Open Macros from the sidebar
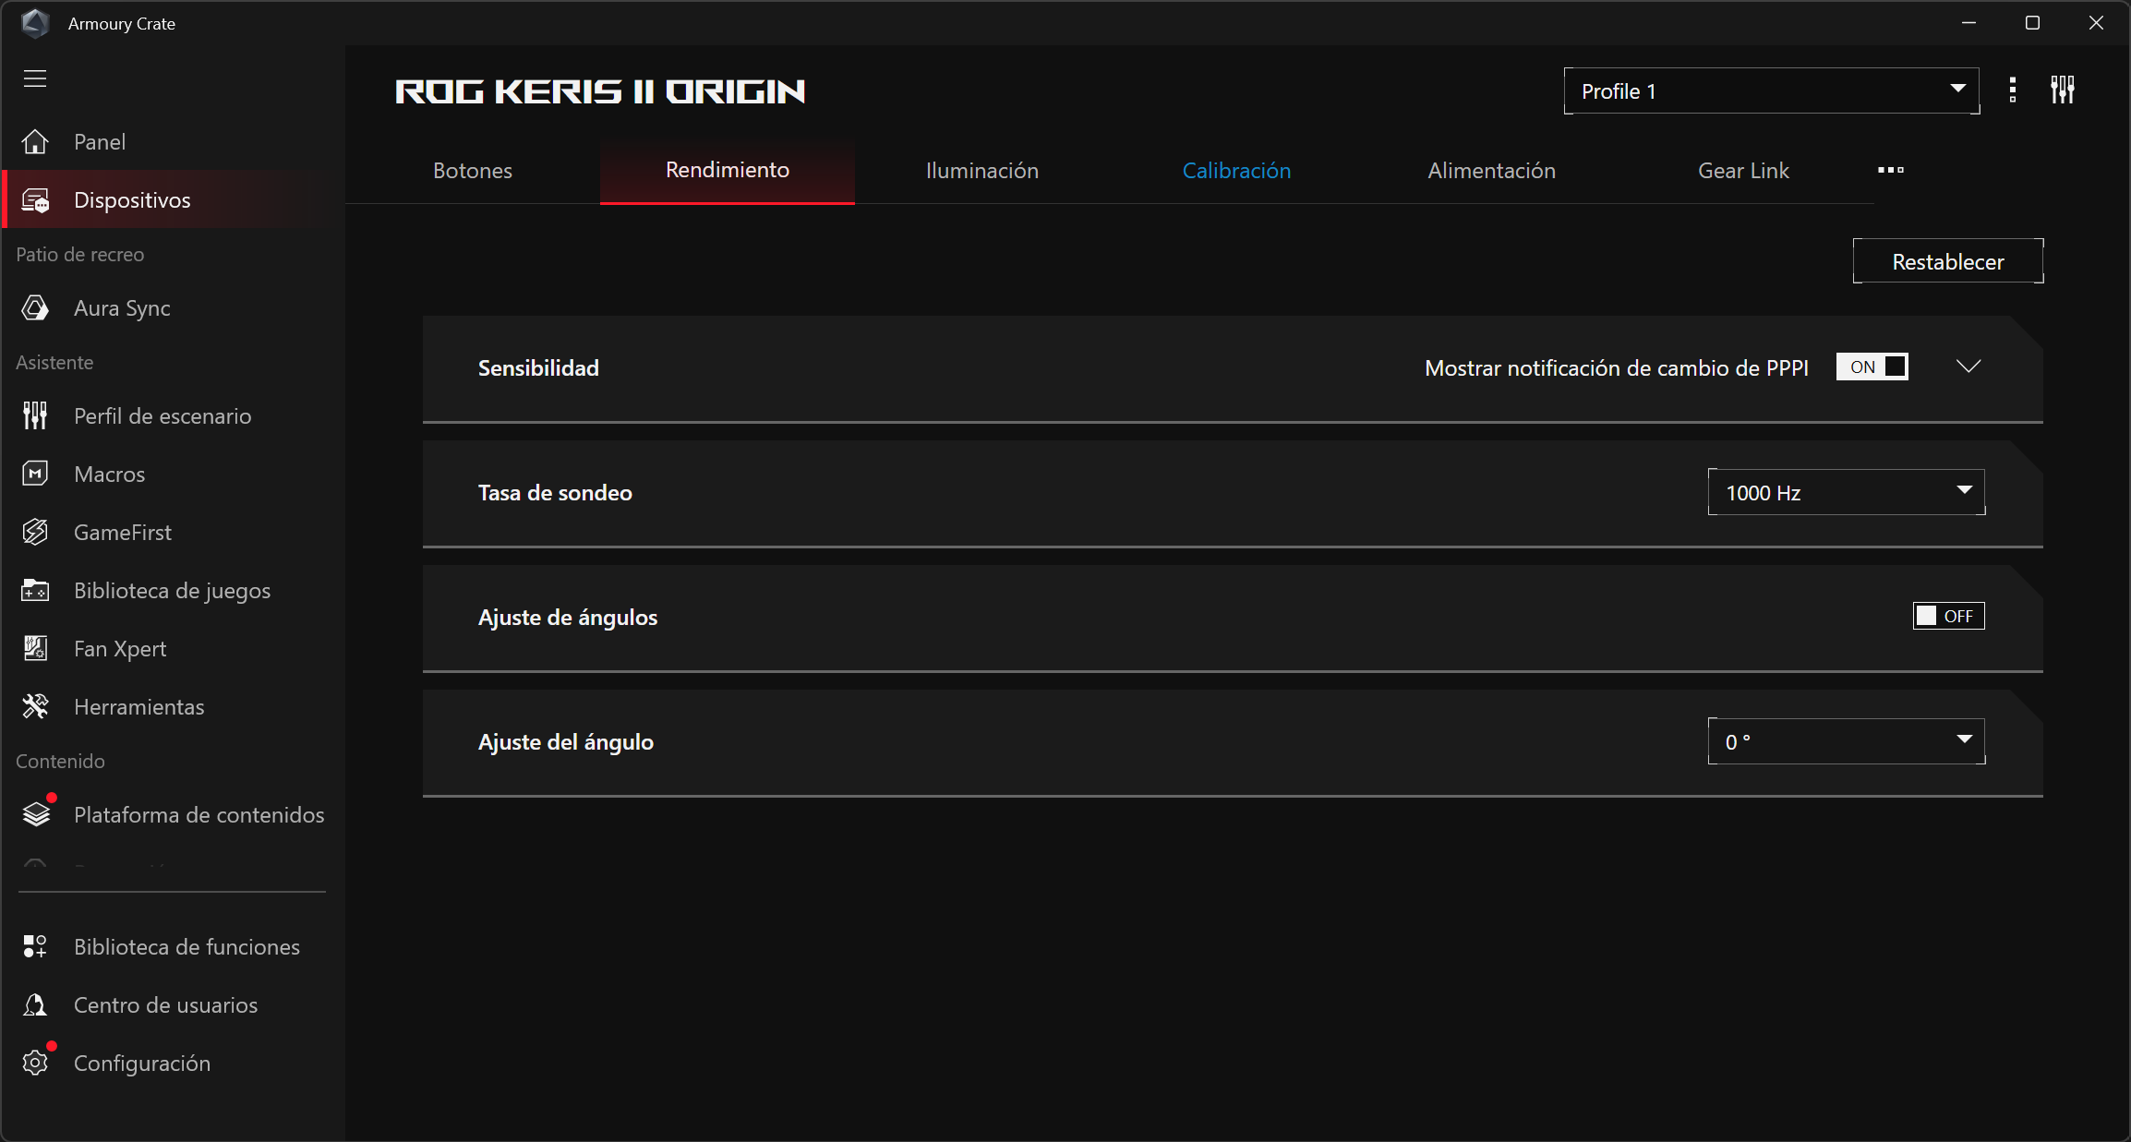Viewport: 2131px width, 1142px height. [x=174, y=474]
